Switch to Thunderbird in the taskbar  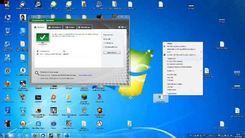tap(43, 135)
